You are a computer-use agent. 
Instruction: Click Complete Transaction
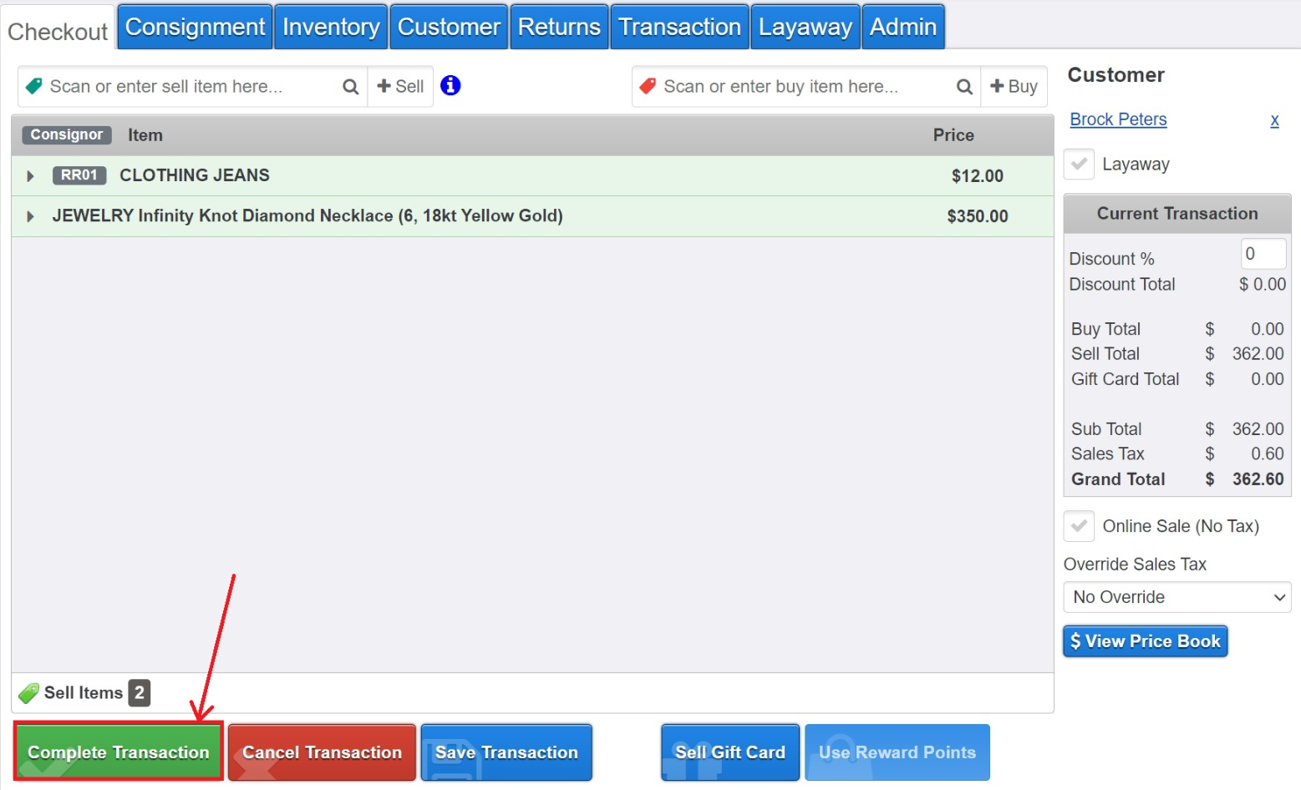pos(117,752)
